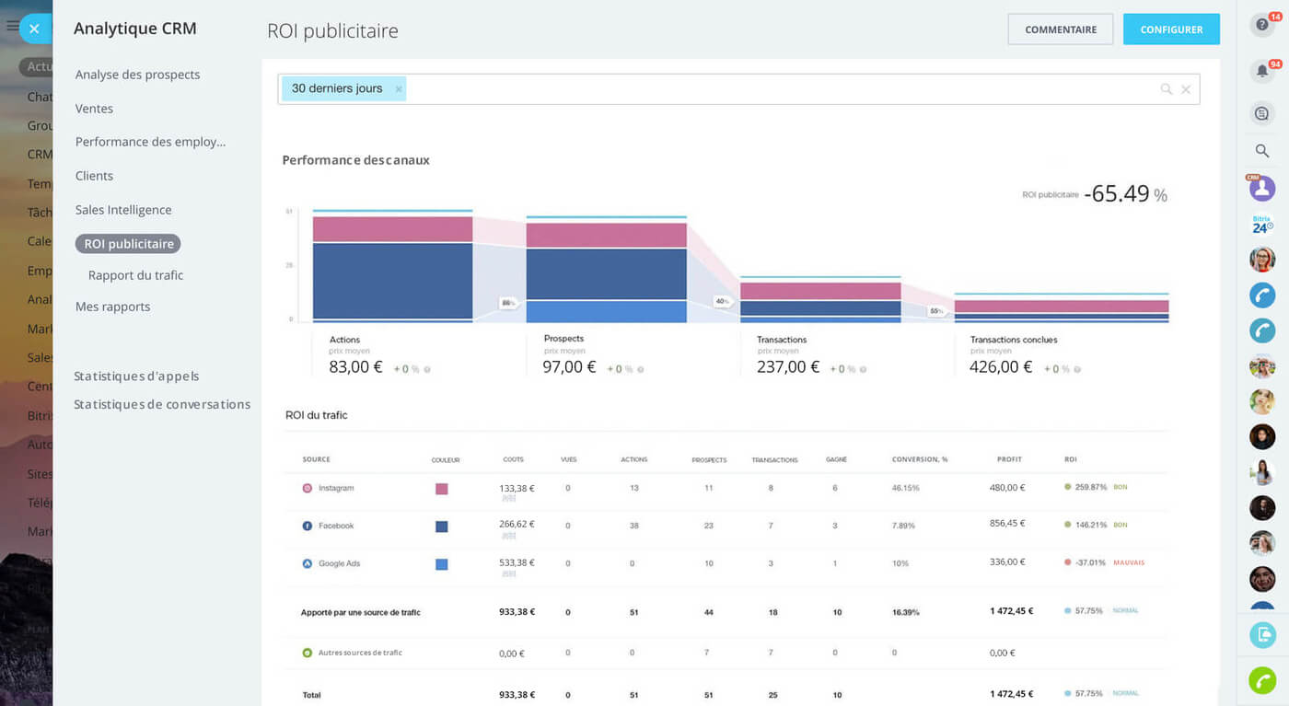The height and width of the screenshot is (706, 1289).
Task: Expand 'Statistiques d'appels' section
Action: click(136, 376)
